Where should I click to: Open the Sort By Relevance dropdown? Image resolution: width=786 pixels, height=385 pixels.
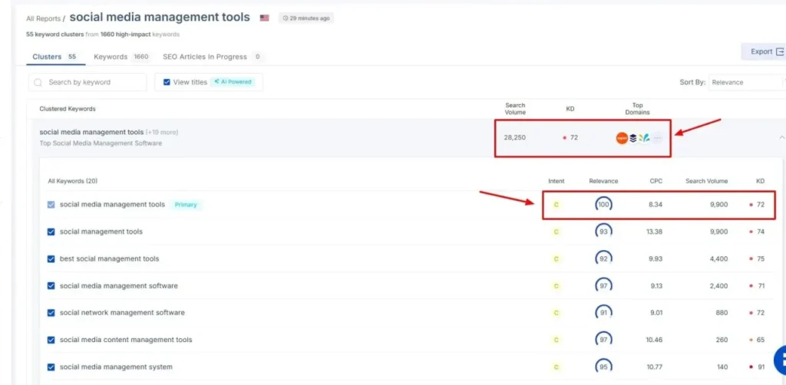[745, 82]
